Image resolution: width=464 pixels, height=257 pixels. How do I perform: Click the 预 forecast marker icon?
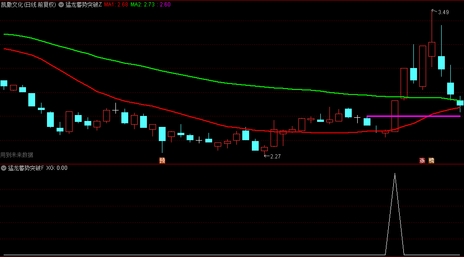click(x=162, y=161)
